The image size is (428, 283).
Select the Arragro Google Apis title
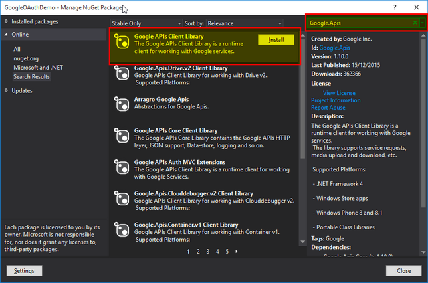(x=161, y=100)
